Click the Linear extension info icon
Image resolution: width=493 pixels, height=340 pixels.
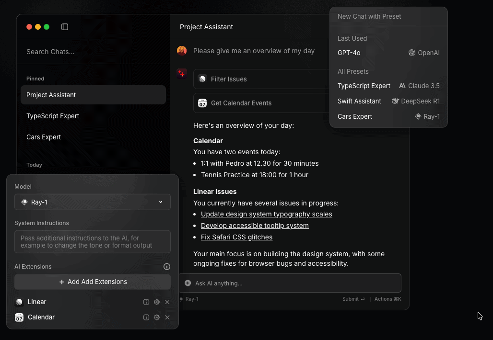click(x=146, y=302)
